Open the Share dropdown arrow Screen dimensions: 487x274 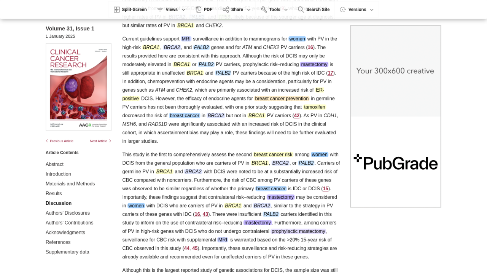coord(249,10)
